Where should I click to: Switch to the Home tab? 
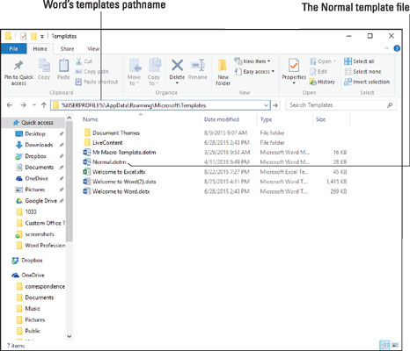click(x=40, y=49)
